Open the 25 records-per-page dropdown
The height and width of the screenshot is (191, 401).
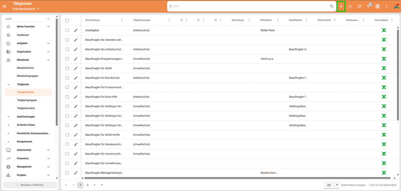pyautogui.click(x=331, y=185)
